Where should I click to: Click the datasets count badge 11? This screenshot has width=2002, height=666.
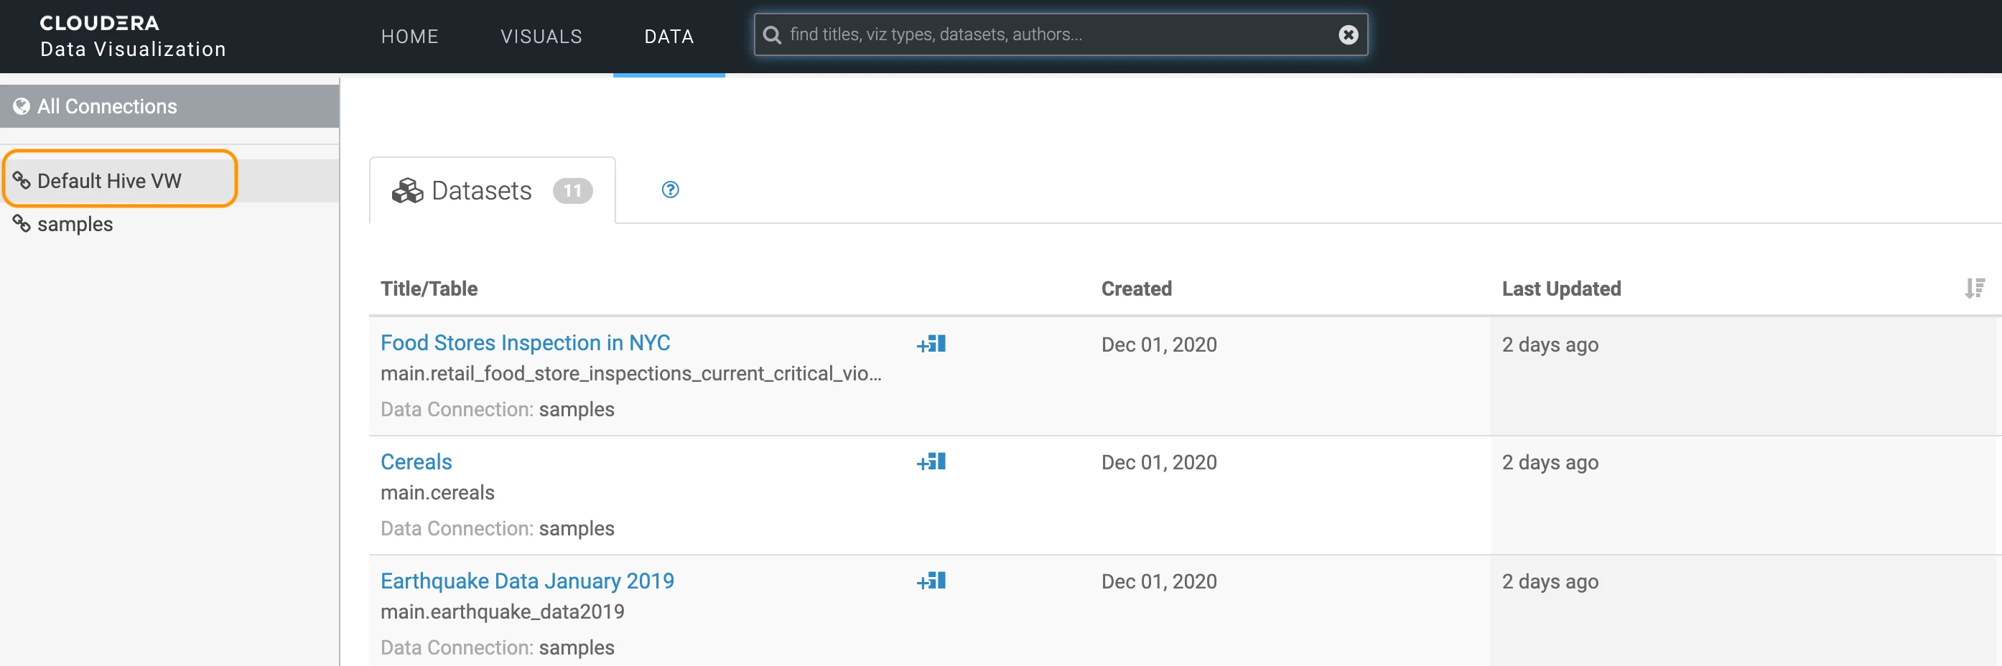573,191
